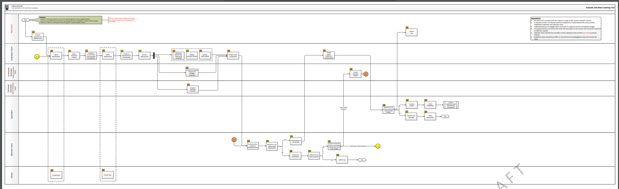Click the UBC crest logo
The image size is (619, 189).
pos(7,7)
